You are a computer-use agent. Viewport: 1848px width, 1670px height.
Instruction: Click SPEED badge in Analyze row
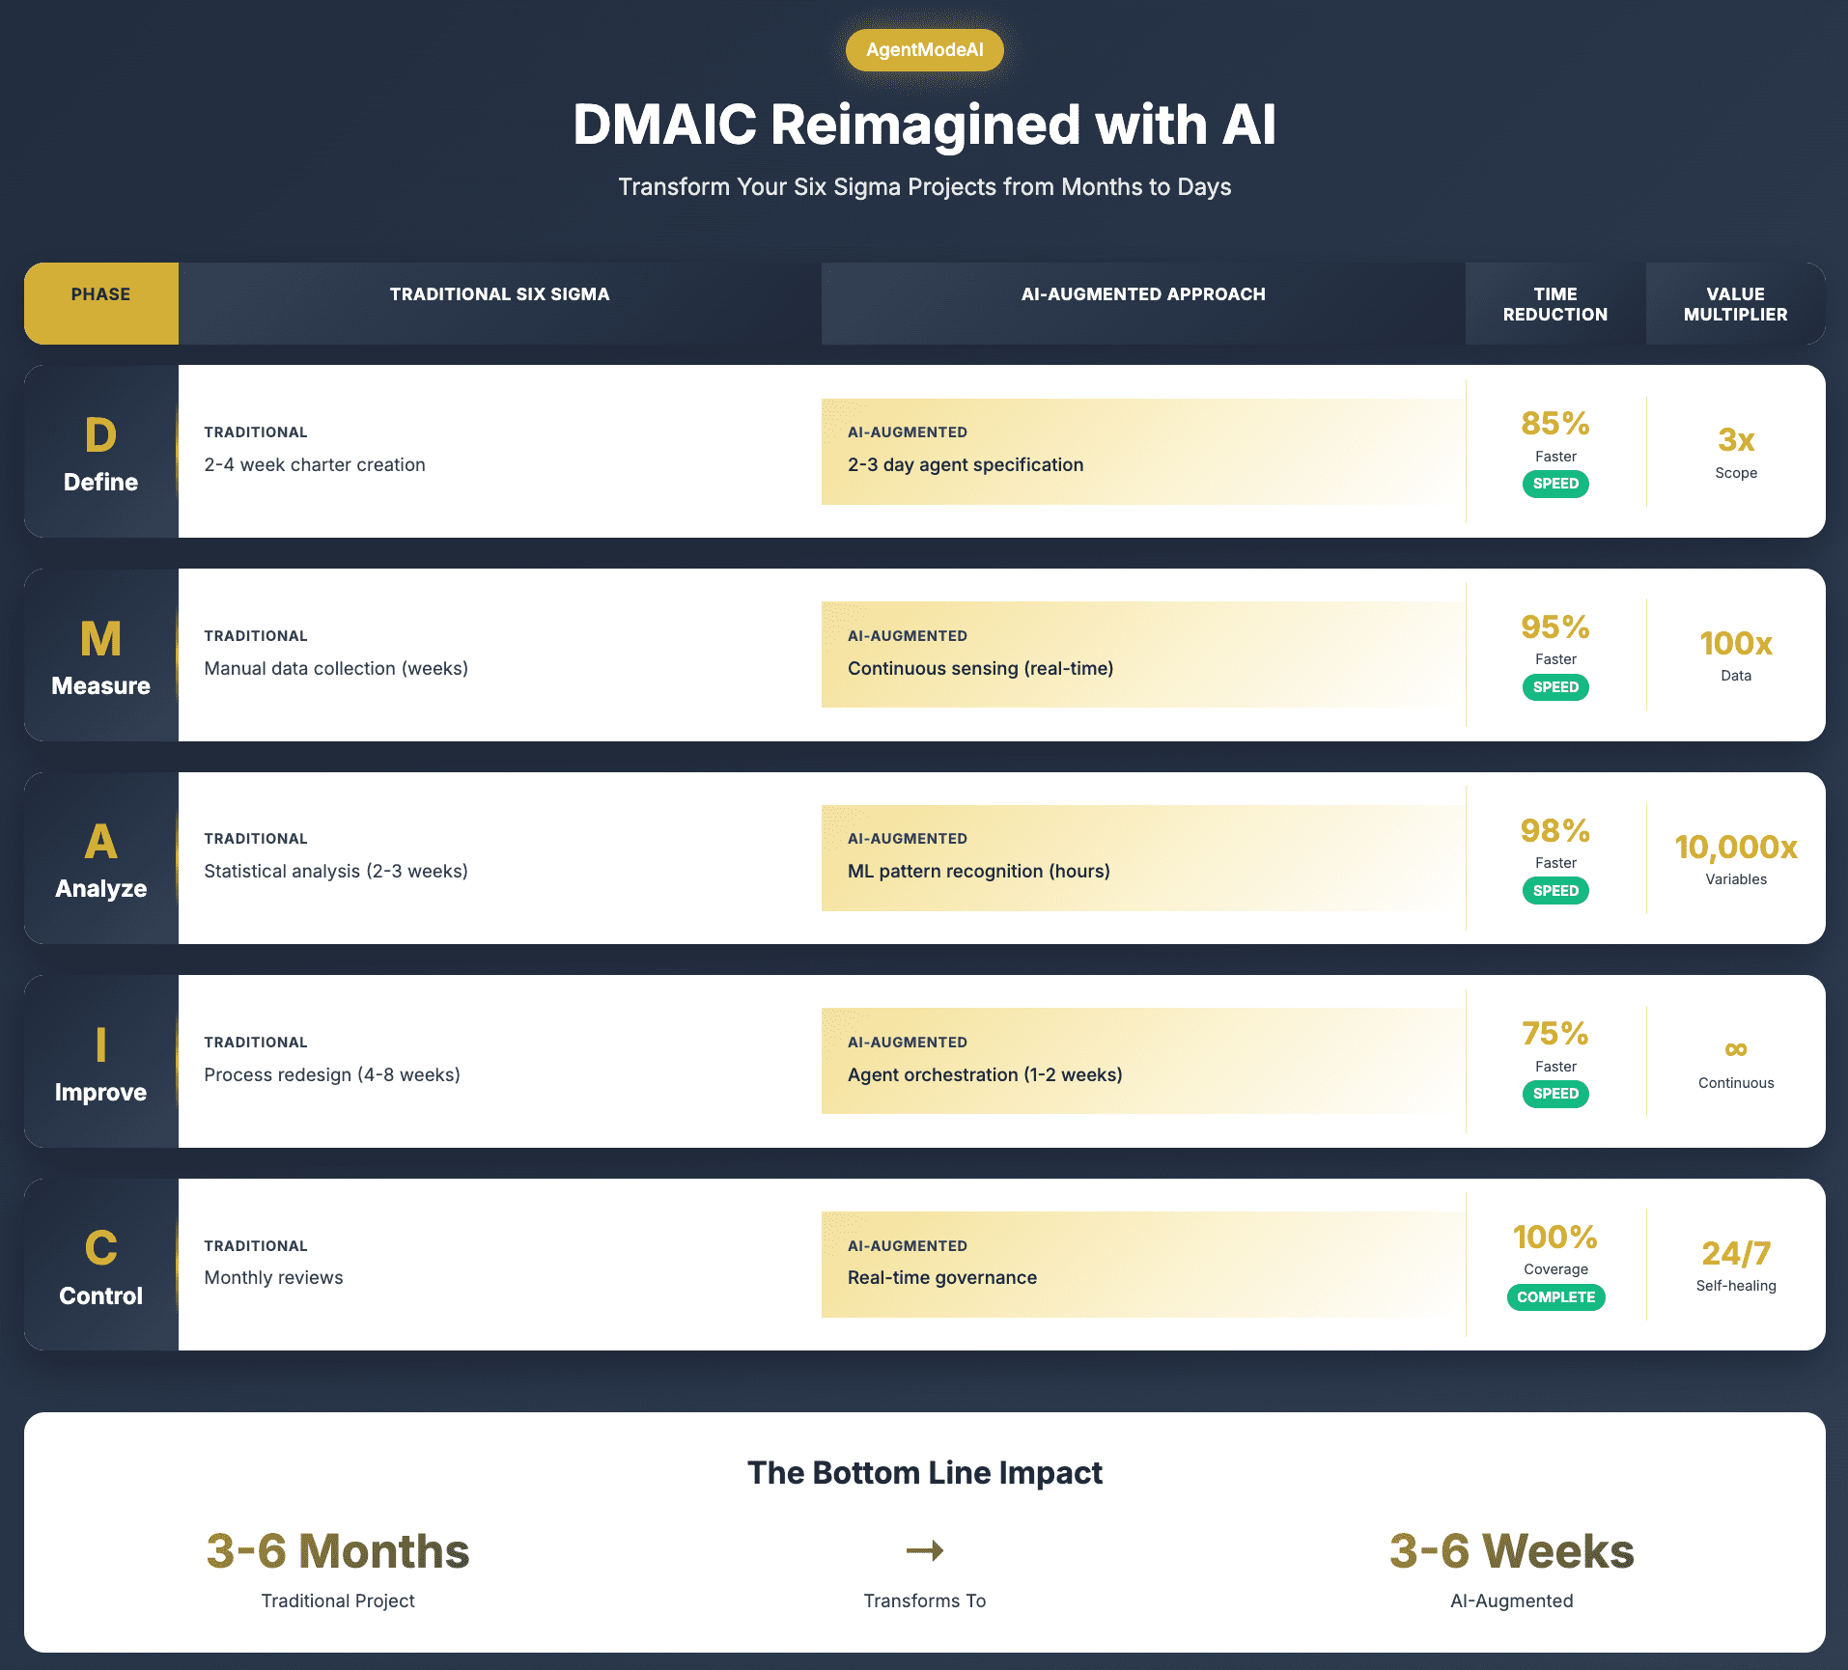(x=1554, y=890)
